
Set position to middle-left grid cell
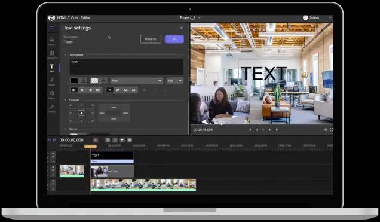coord(72,113)
